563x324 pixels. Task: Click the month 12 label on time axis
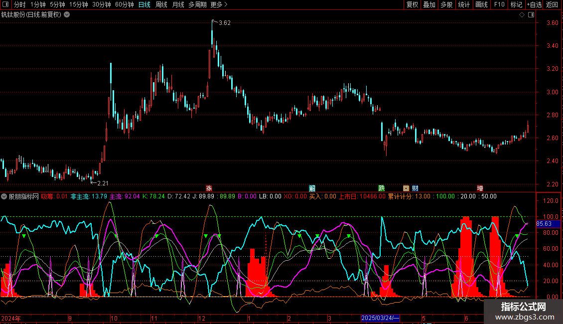(x=202, y=318)
